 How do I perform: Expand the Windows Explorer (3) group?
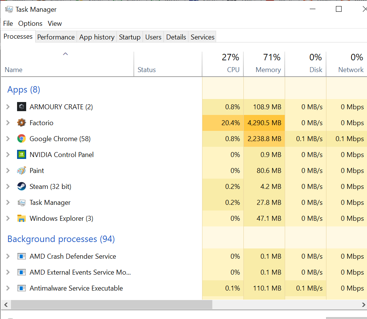coord(8,218)
